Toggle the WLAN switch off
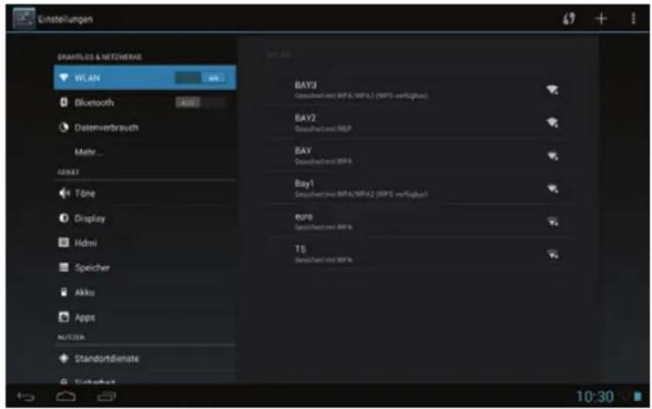The height and width of the screenshot is (409, 652). coord(201,77)
